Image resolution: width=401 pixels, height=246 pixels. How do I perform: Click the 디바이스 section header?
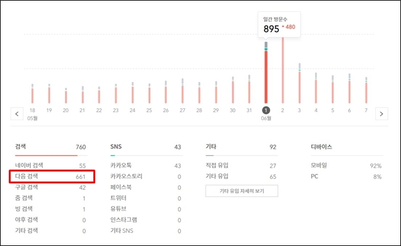[x=321, y=147]
